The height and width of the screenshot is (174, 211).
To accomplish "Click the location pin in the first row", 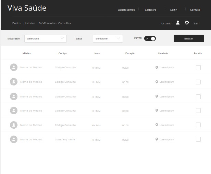I will pyautogui.click(x=157, y=67).
